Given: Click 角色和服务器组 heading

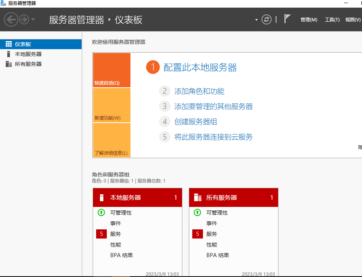Looking at the screenshot, I should pos(111,175).
